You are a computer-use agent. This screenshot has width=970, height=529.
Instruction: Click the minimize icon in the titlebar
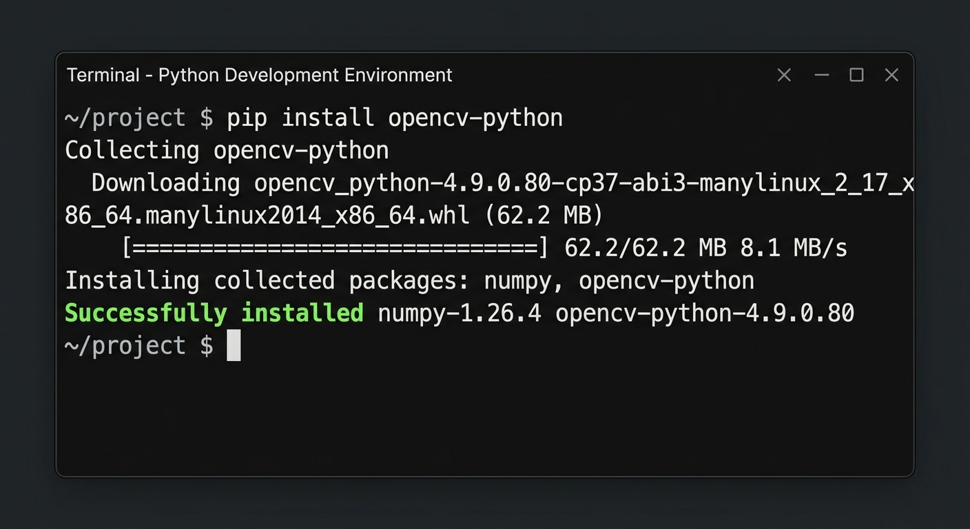click(x=821, y=74)
